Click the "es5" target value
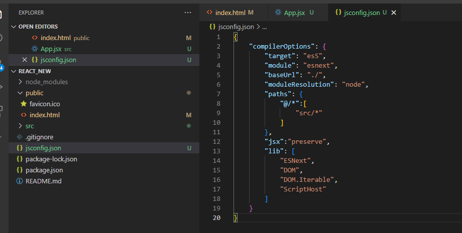Image resolution: width=462 pixels, height=233 pixels. coord(313,56)
